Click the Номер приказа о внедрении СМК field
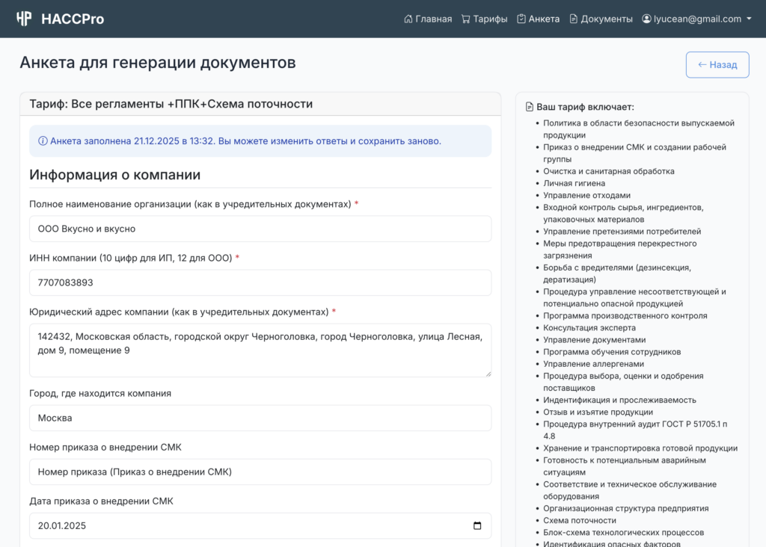 coord(260,472)
